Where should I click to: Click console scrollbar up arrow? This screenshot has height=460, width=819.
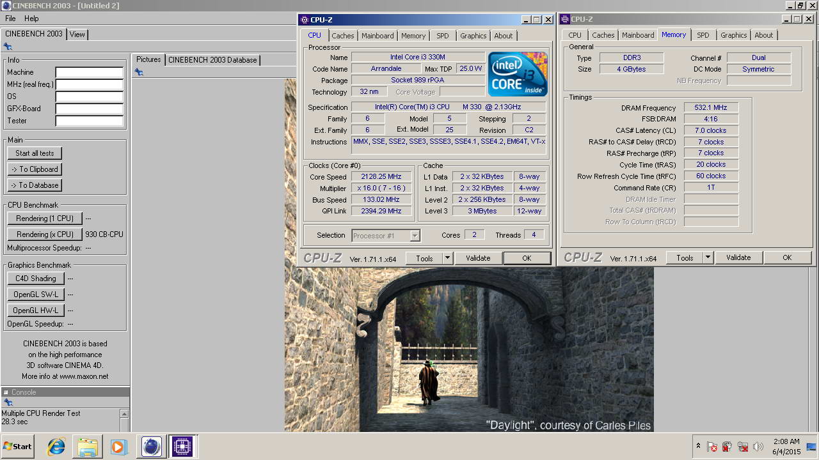point(124,413)
